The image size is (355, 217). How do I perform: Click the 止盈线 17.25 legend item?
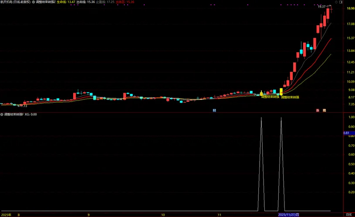pyautogui.click(x=106, y=2)
